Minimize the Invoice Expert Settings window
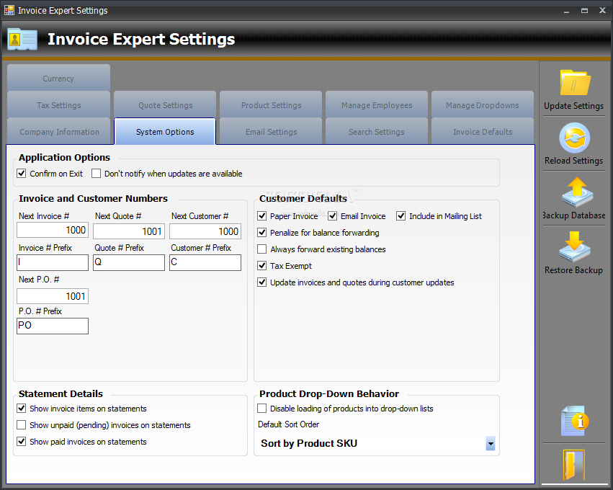Screen dimensions: 613x490 pos(566,11)
